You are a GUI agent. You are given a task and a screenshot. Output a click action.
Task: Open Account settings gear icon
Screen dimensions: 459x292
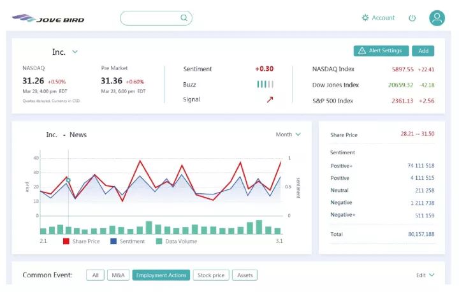pyautogui.click(x=365, y=18)
